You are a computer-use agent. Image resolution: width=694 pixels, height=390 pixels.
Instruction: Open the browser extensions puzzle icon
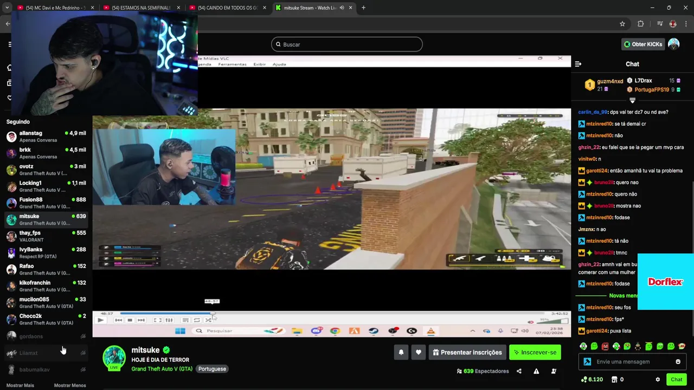click(641, 24)
